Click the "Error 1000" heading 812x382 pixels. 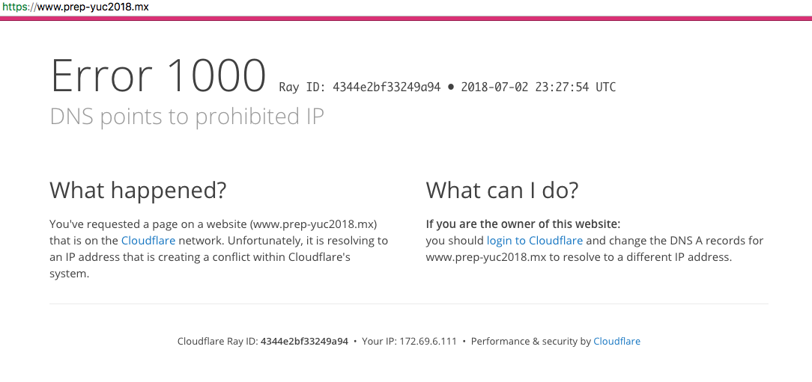click(158, 76)
